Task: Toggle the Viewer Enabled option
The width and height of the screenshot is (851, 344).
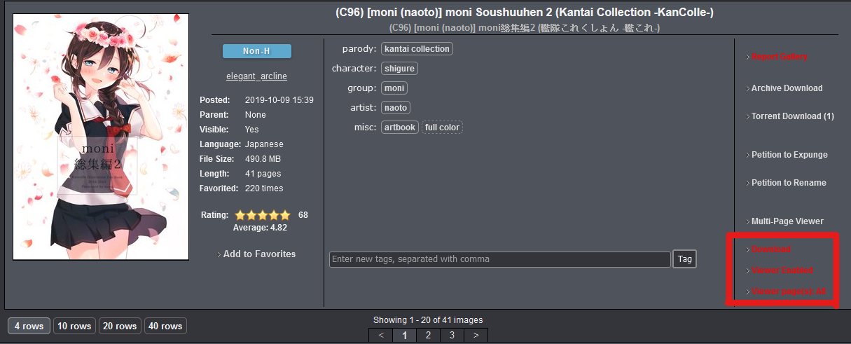Action: [782, 270]
